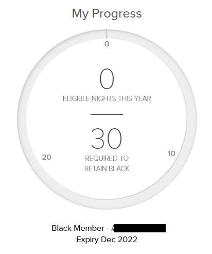This screenshot has width=212, height=254.
Task: Click the ring tick near the 10 label
Action: (x=181, y=162)
